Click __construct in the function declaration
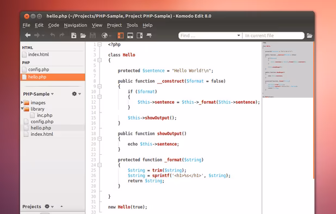Screen dimensions: 336x214 tap(171, 81)
